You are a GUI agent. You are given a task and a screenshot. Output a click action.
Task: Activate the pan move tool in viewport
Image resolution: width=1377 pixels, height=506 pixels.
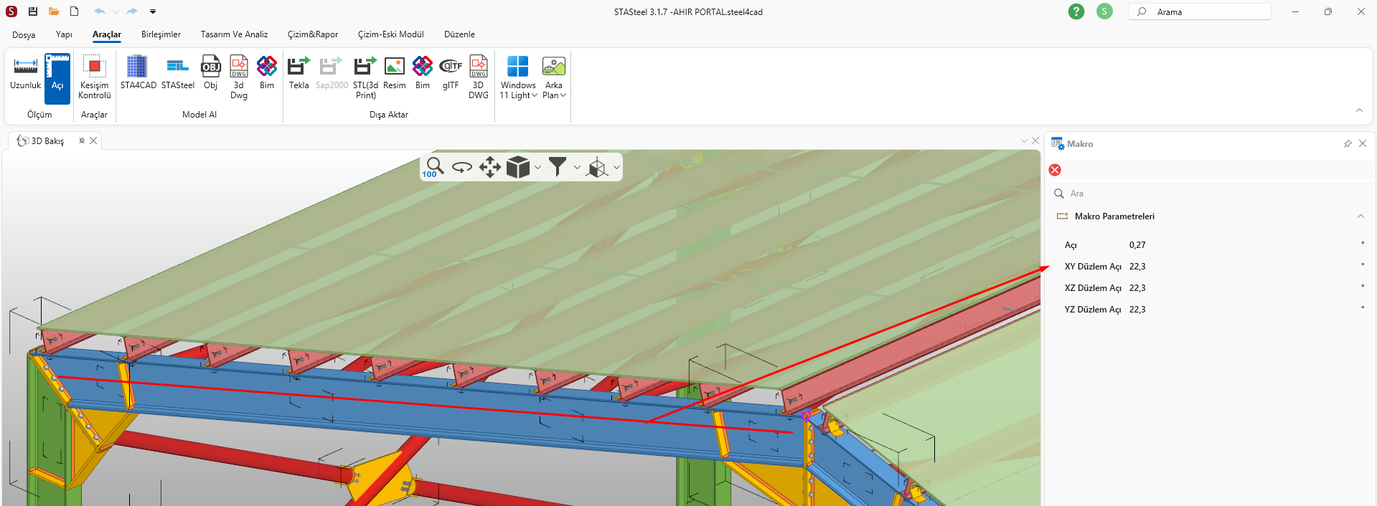[490, 167]
